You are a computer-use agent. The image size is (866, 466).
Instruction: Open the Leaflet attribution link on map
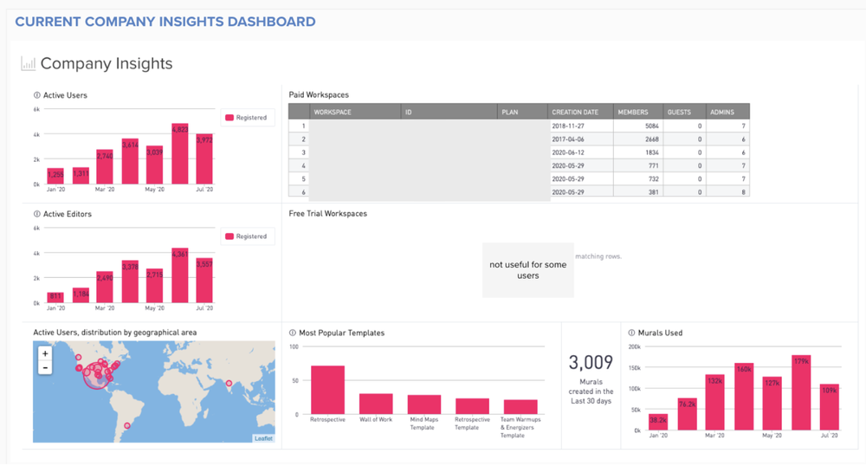tap(263, 438)
